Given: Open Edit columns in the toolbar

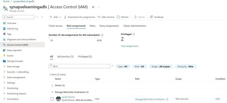Looking at the screenshot, I should [106, 17].
